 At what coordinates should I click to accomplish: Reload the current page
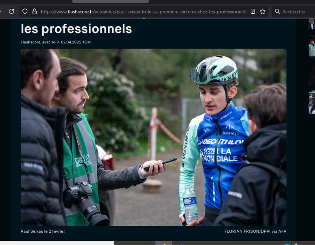point(12,11)
